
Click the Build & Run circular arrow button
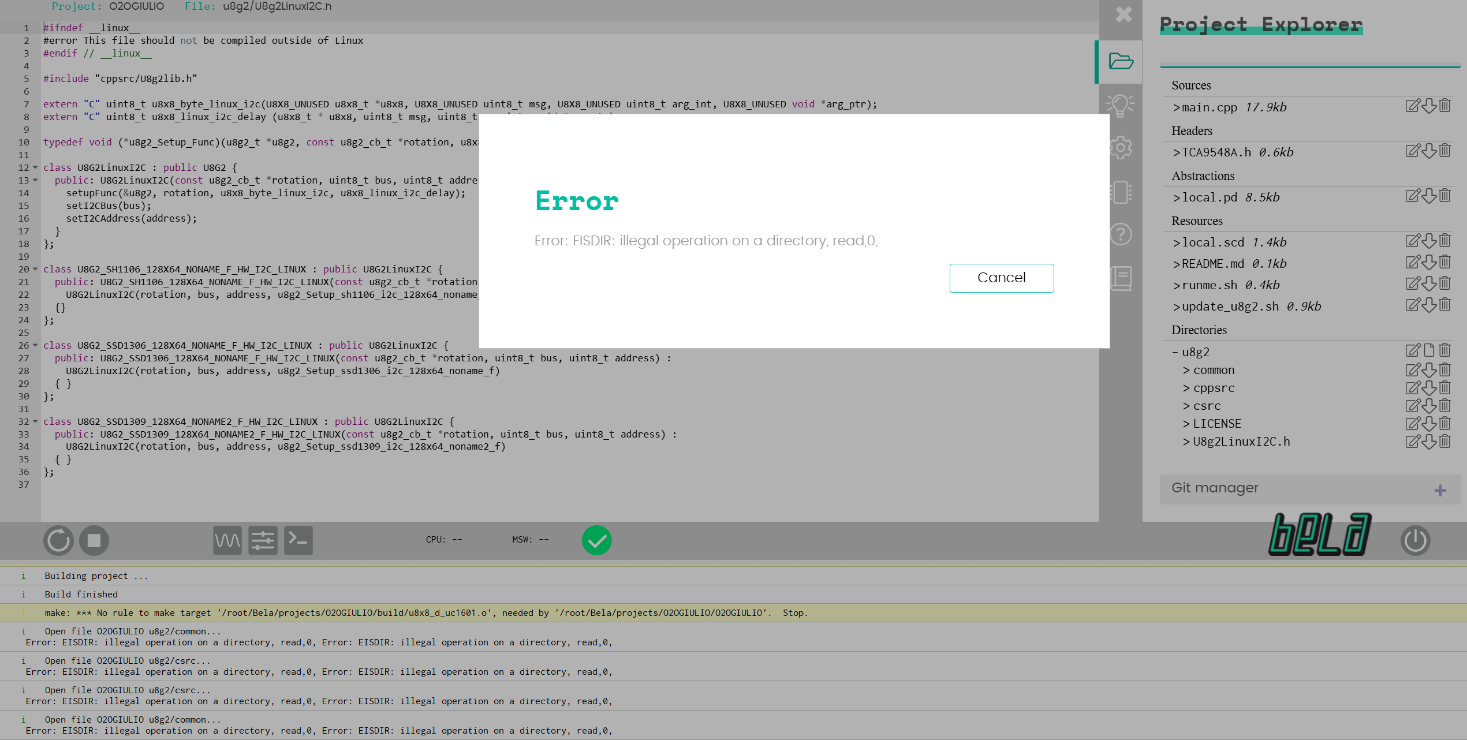pyautogui.click(x=58, y=540)
